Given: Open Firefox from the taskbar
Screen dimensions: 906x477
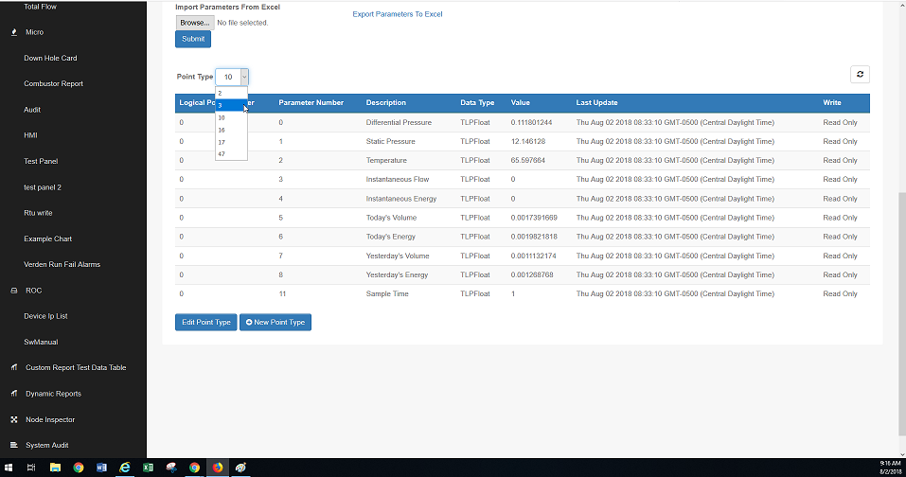Looking at the screenshot, I should pyautogui.click(x=217, y=468).
